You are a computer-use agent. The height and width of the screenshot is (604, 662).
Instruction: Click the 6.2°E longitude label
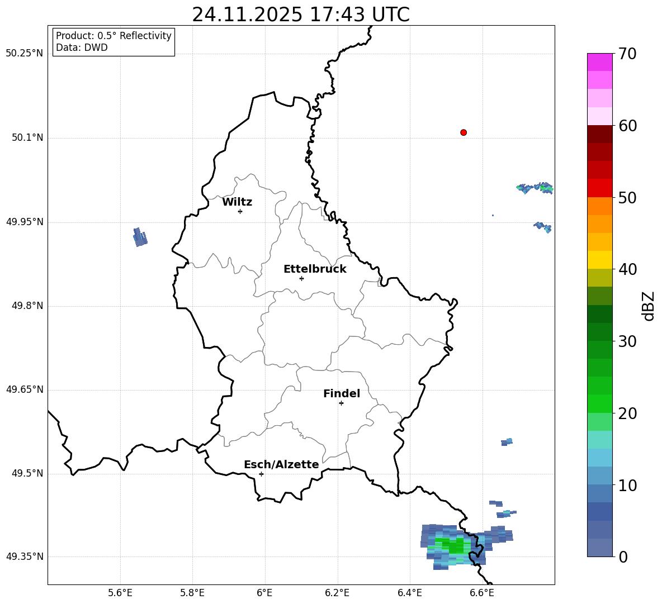click(337, 593)
